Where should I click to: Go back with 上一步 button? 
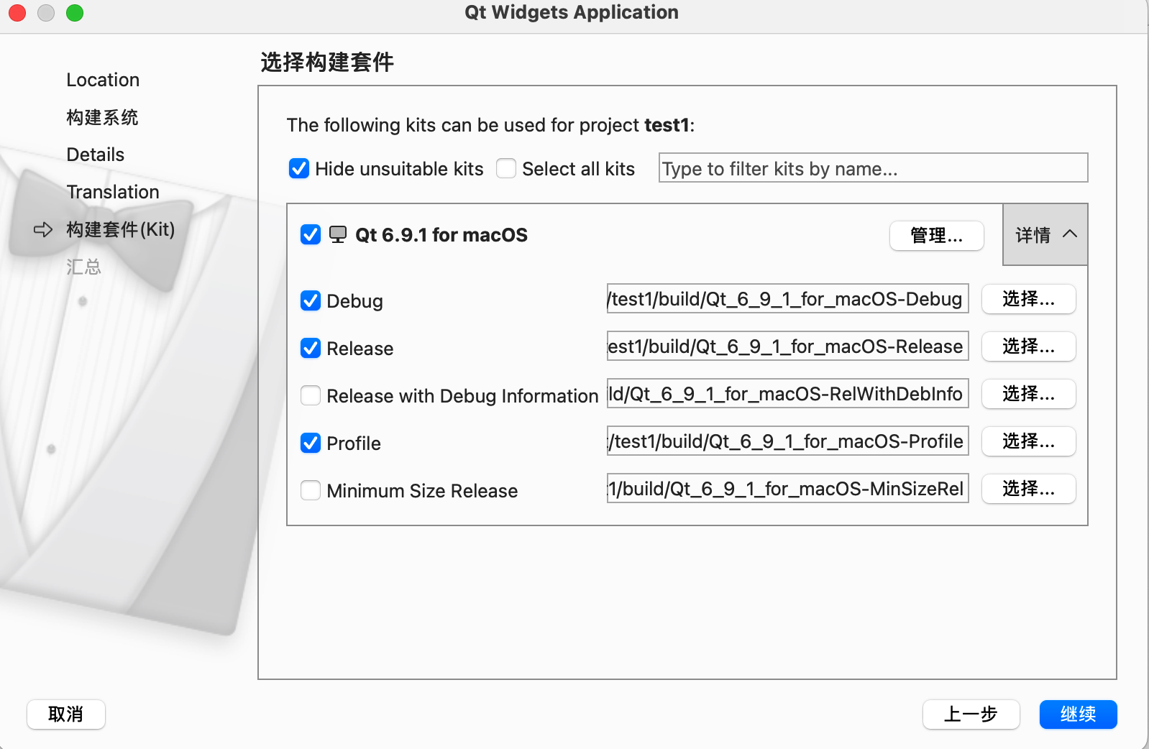tap(971, 714)
